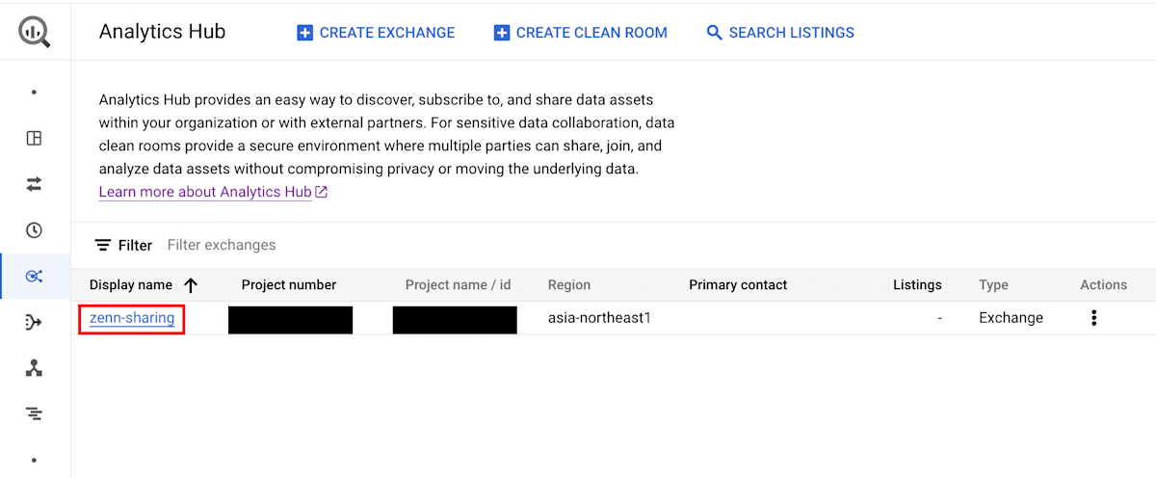
Task: Click the Filter icon above the table
Action: 103,245
